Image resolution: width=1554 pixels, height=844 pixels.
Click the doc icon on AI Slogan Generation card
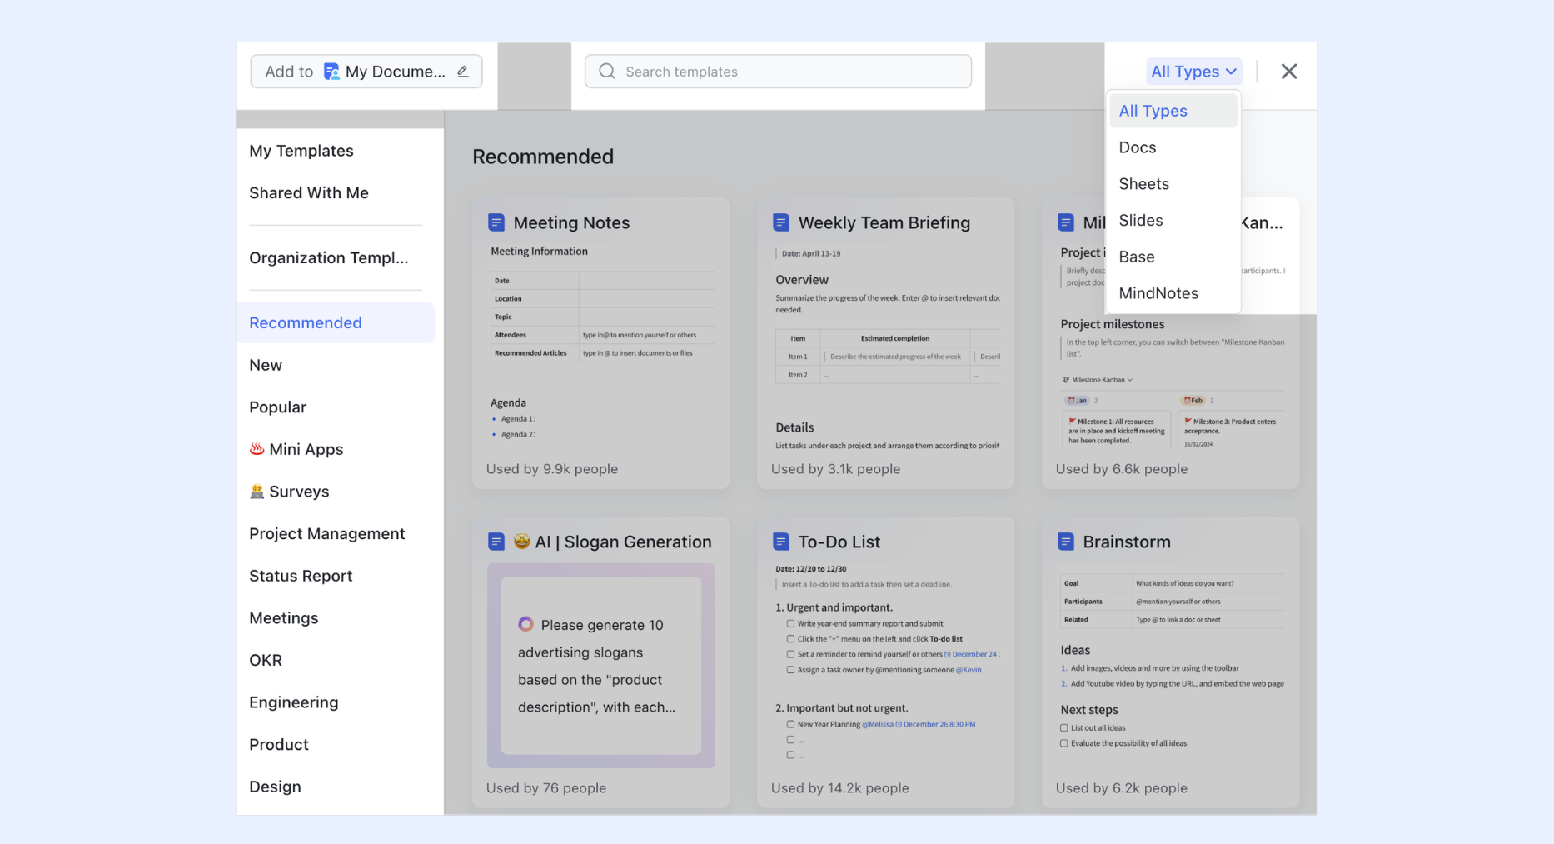(496, 542)
